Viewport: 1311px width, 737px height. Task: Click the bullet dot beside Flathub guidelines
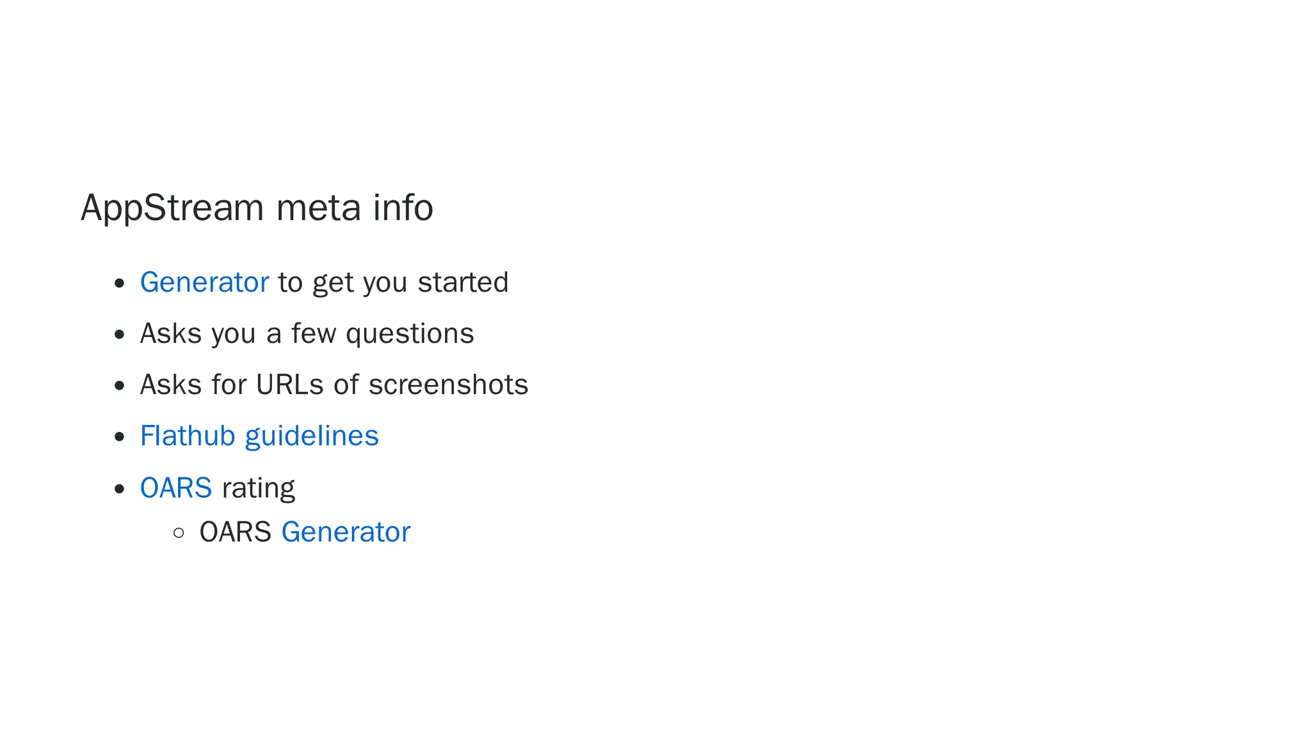click(x=119, y=437)
